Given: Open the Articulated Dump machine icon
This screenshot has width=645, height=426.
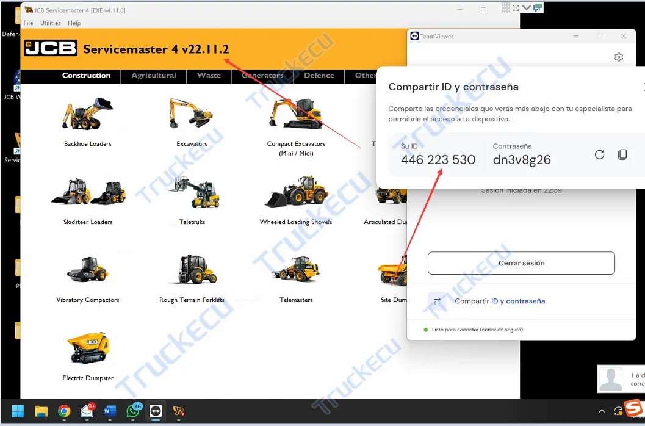Looking at the screenshot, I should [x=391, y=195].
